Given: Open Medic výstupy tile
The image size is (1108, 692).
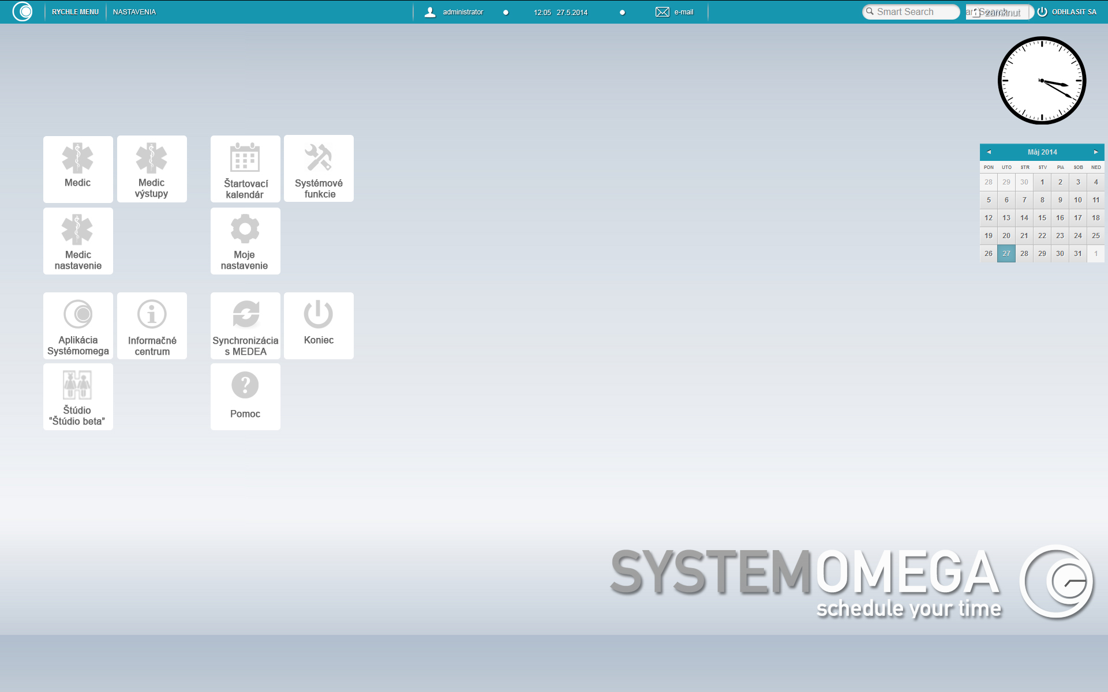Looking at the screenshot, I should (152, 169).
